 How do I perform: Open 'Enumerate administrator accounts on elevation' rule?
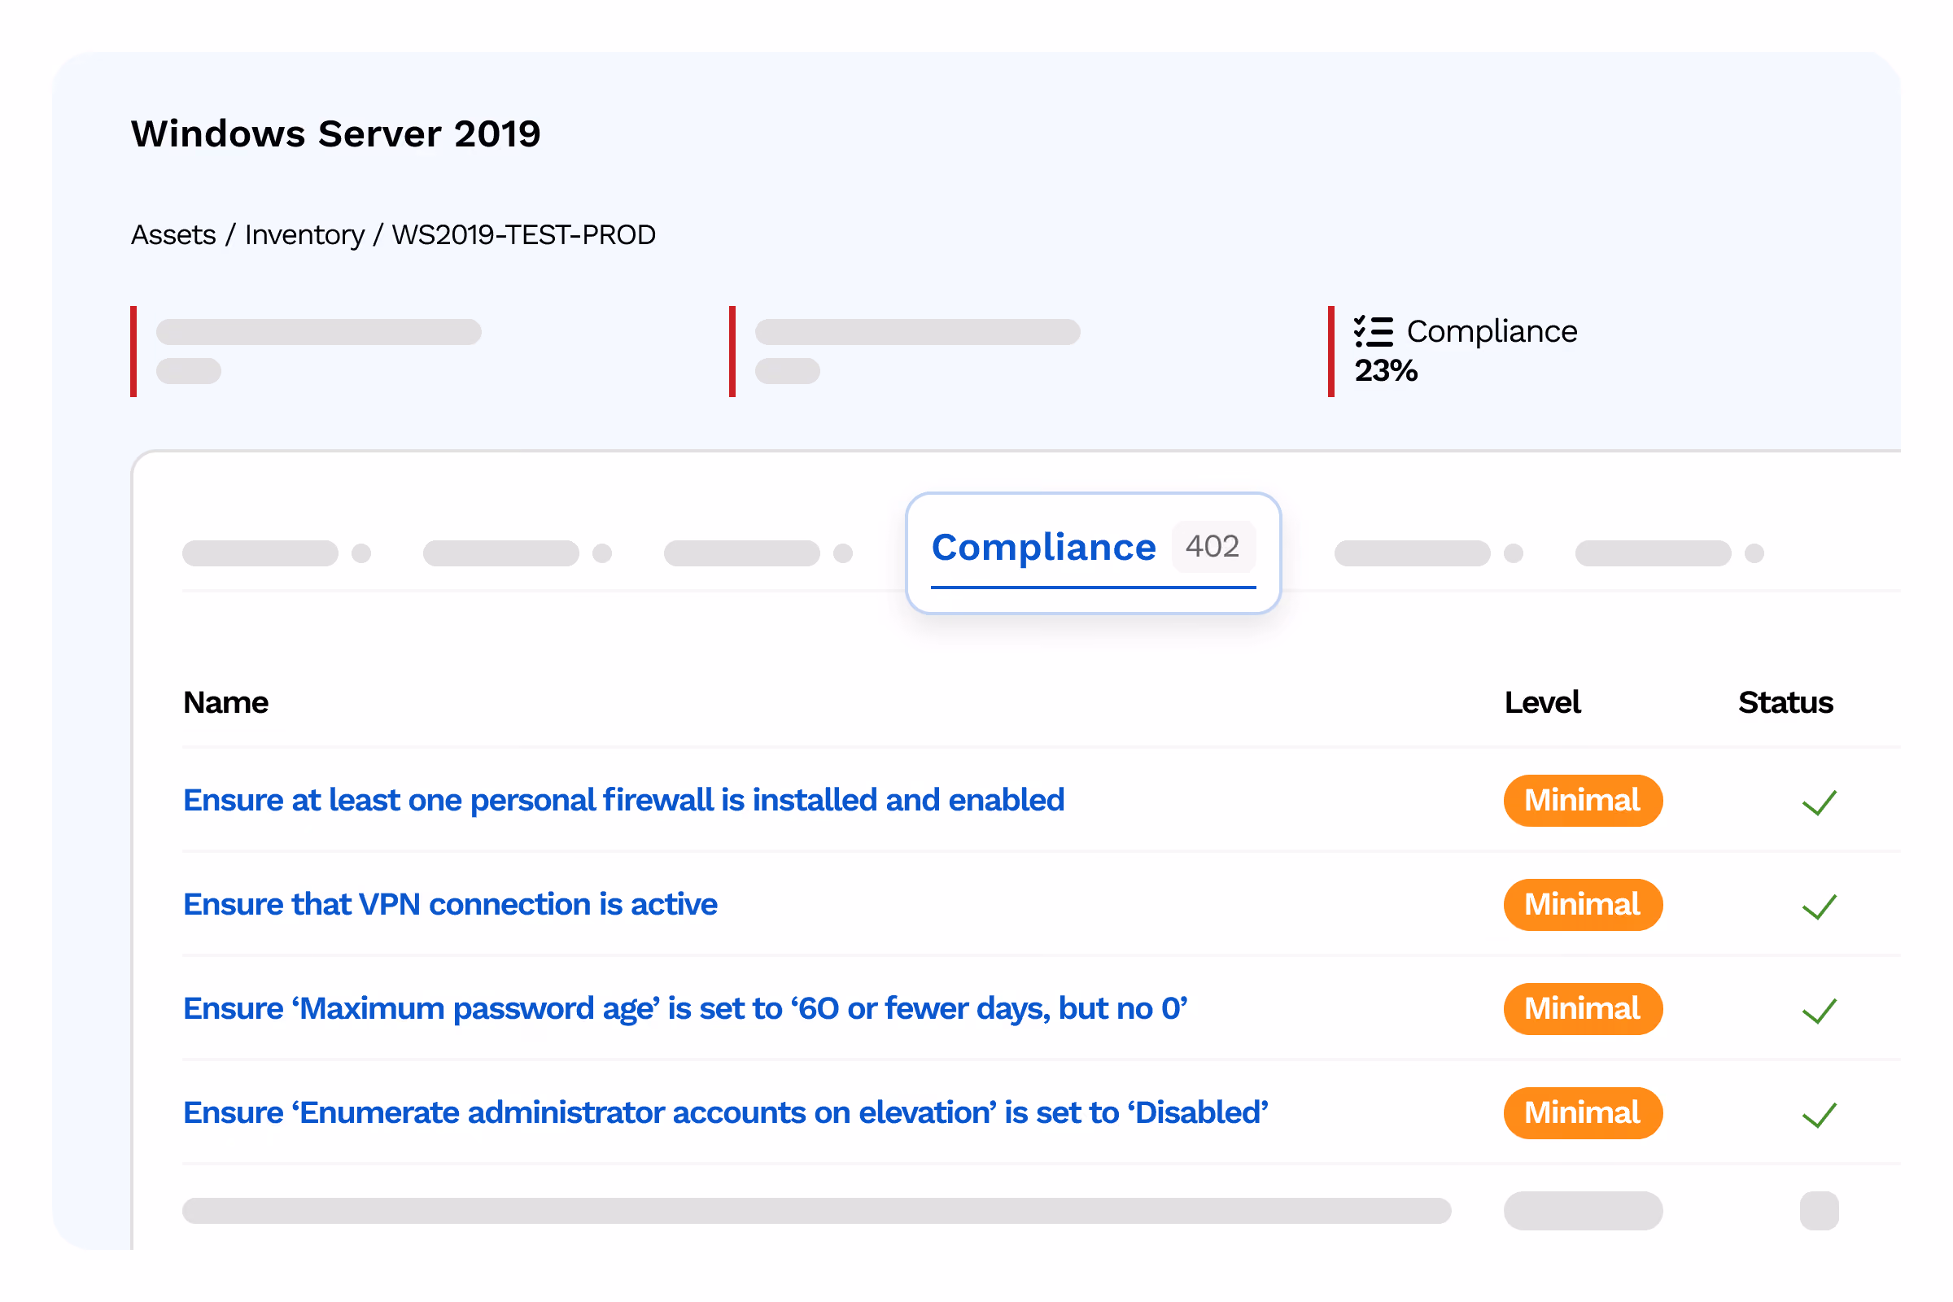click(726, 1112)
